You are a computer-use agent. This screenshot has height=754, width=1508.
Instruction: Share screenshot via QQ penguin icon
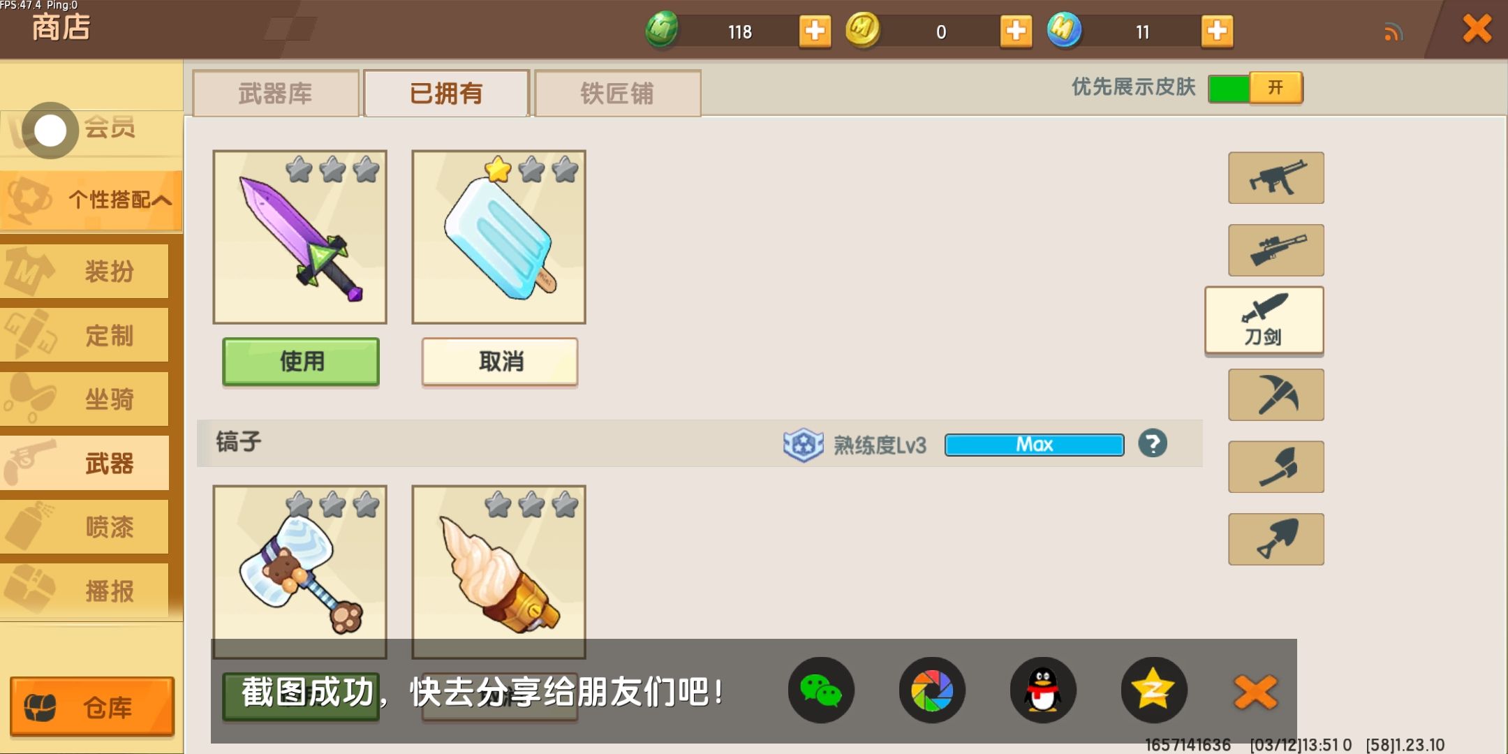pyautogui.click(x=1043, y=690)
